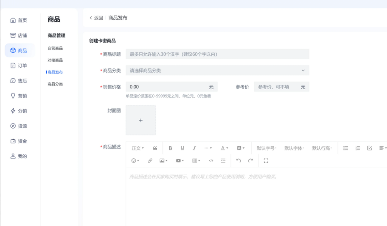The height and width of the screenshot is (226, 387).
Task: Insert a horizontal divider line in editor
Action: (x=223, y=161)
